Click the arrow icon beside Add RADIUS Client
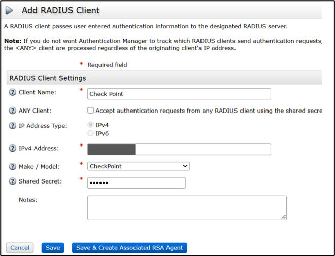Screen dimensions: 335x256 pos(10,10)
